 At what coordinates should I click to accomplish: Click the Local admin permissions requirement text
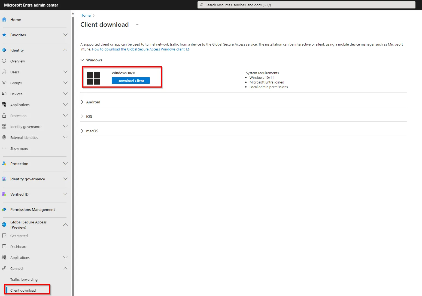pyautogui.click(x=269, y=87)
